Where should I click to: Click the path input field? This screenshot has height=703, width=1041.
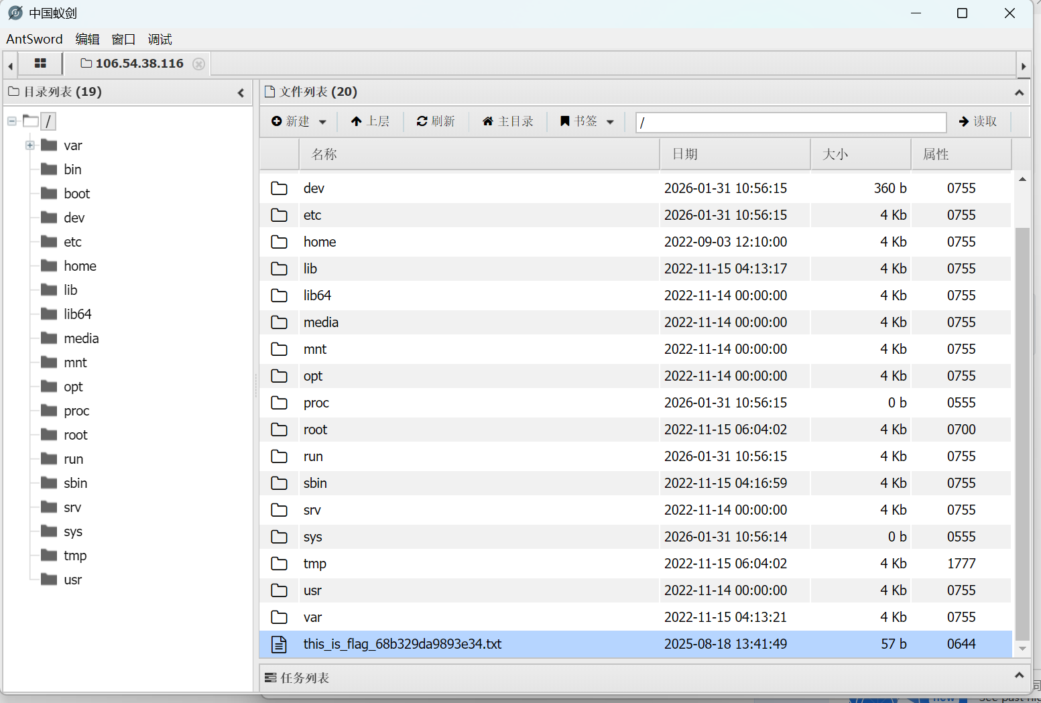pyautogui.click(x=791, y=122)
